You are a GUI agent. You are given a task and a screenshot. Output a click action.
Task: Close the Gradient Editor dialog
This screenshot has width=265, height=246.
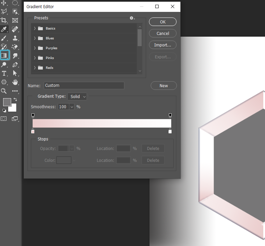point(173,6)
